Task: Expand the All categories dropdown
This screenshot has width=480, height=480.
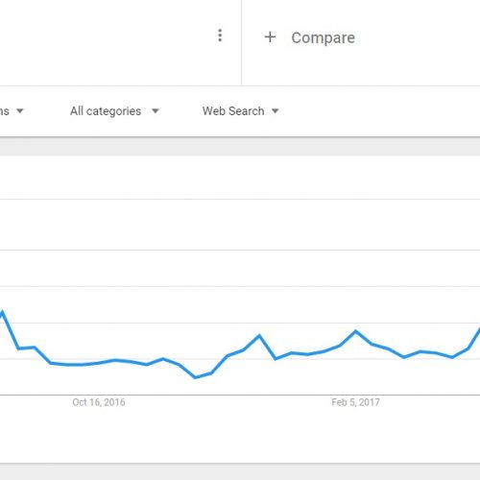Action: pyautogui.click(x=114, y=111)
